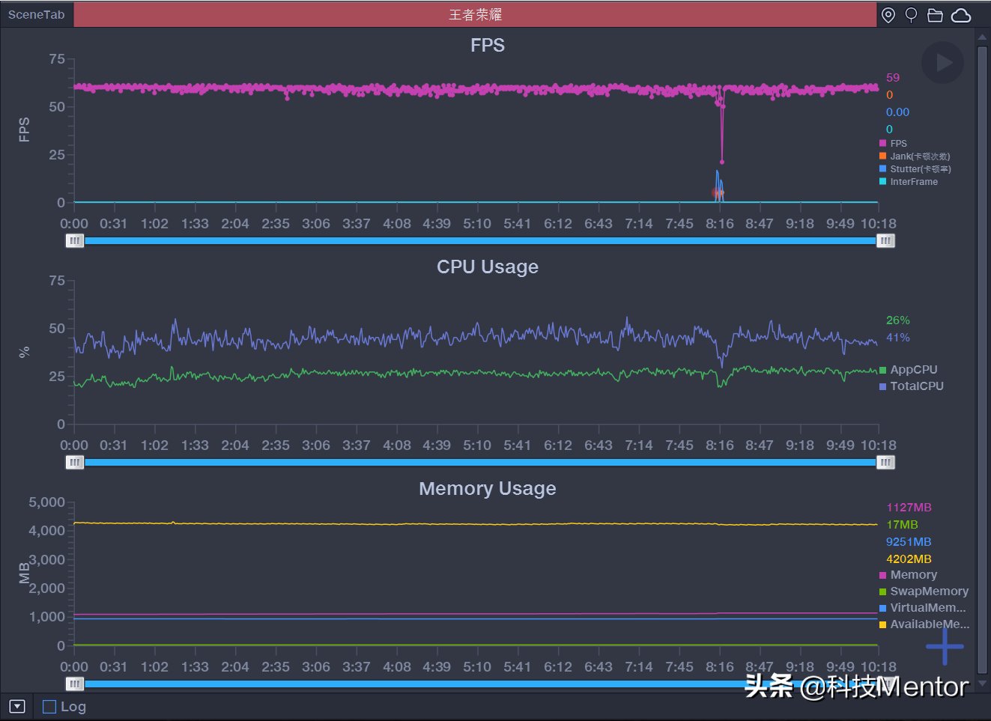The width and height of the screenshot is (991, 721).
Task: Click the 26% AppCPU value
Action: click(x=897, y=320)
